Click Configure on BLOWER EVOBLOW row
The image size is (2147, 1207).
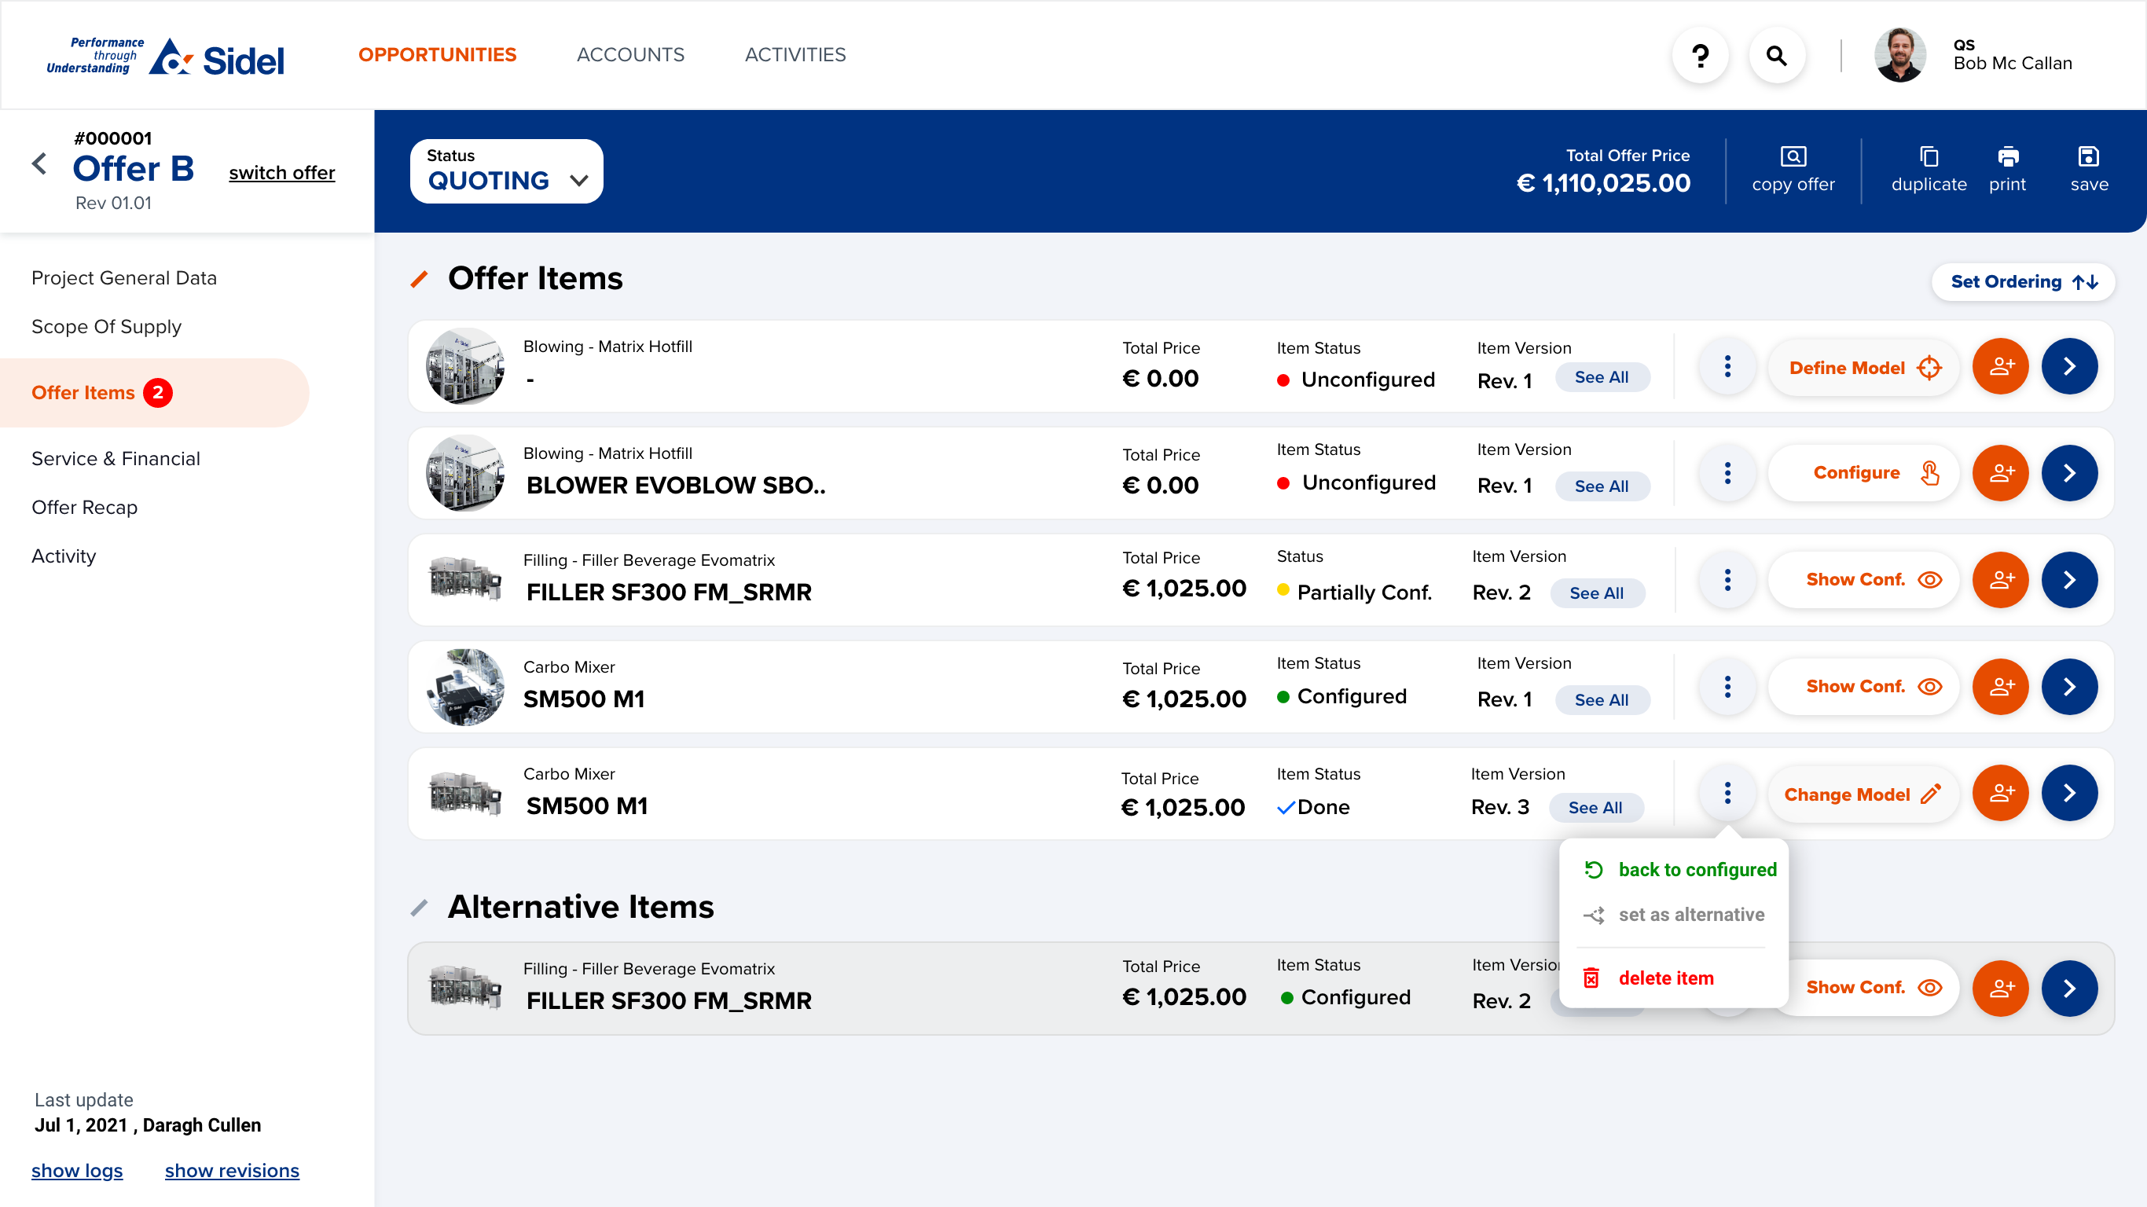pyautogui.click(x=1863, y=472)
